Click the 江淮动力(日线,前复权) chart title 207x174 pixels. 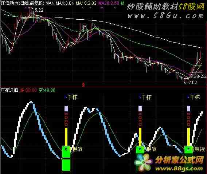[23, 3]
